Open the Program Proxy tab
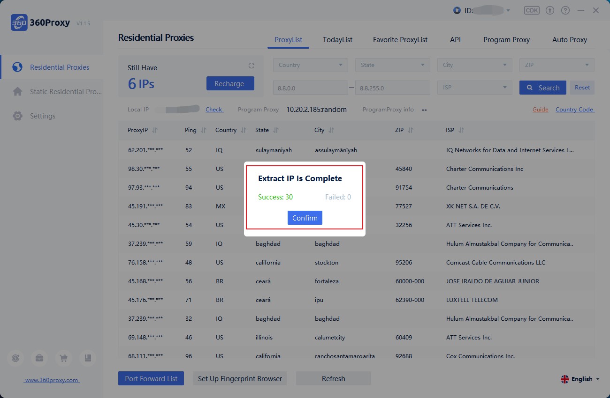Image resolution: width=610 pixels, height=398 pixels. pos(506,40)
